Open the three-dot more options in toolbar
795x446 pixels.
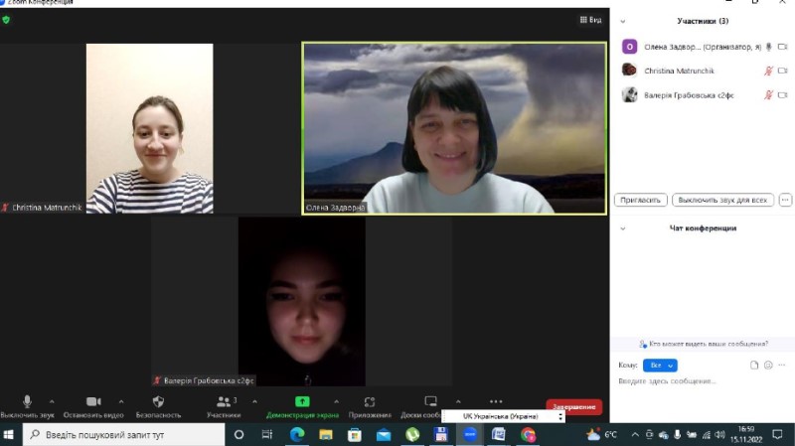tap(496, 401)
